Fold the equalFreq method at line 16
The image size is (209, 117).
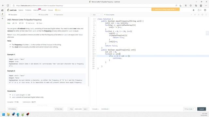pyautogui.click(x=95, y=50)
